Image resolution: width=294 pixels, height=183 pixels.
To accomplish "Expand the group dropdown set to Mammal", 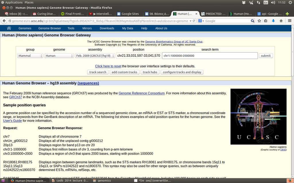I will click(x=30, y=56).
